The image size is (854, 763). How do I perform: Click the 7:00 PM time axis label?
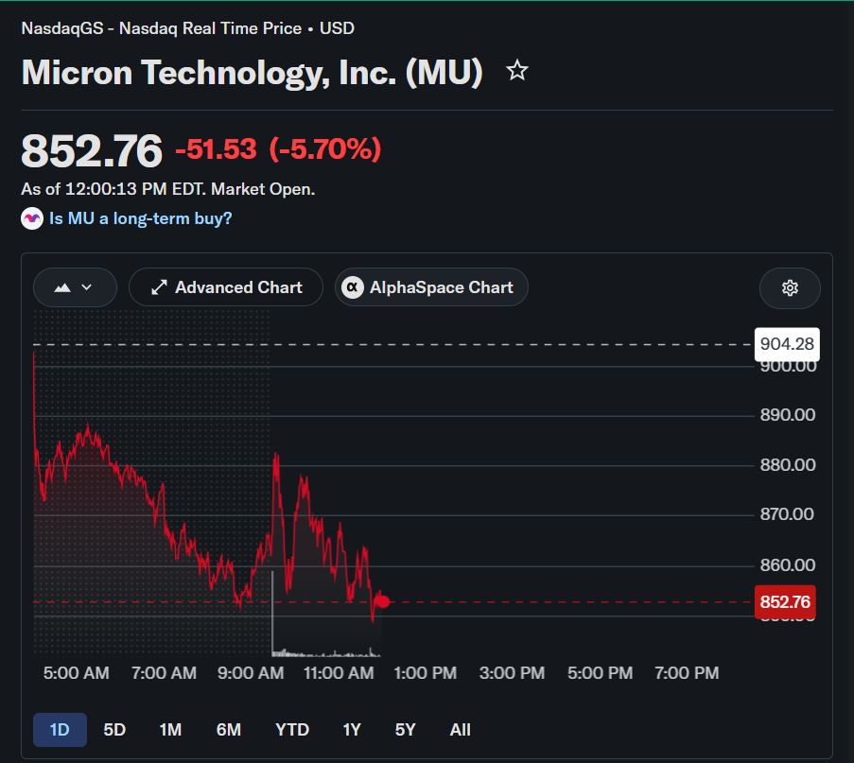point(687,673)
